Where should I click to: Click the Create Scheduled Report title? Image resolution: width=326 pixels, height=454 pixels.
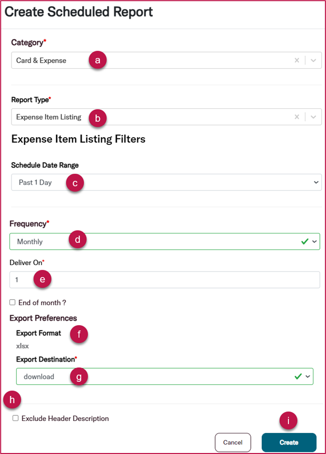(x=78, y=12)
